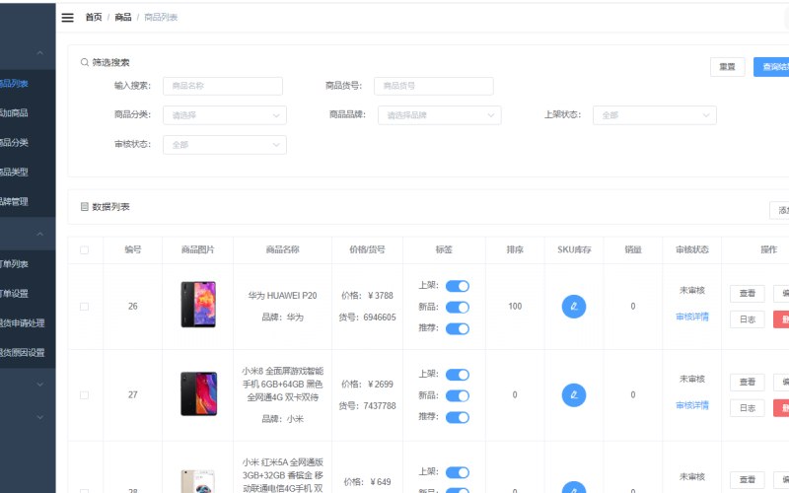Open the 商品分类 dropdown
Screen dimensions: 789x493
pos(225,115)
